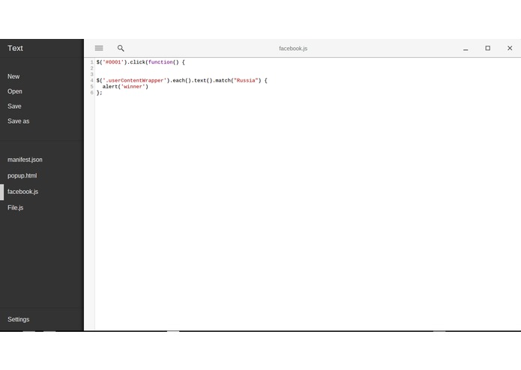The image size is (521, 370).
Task: Switch to manifest.json file
Action: click(25, 160)
